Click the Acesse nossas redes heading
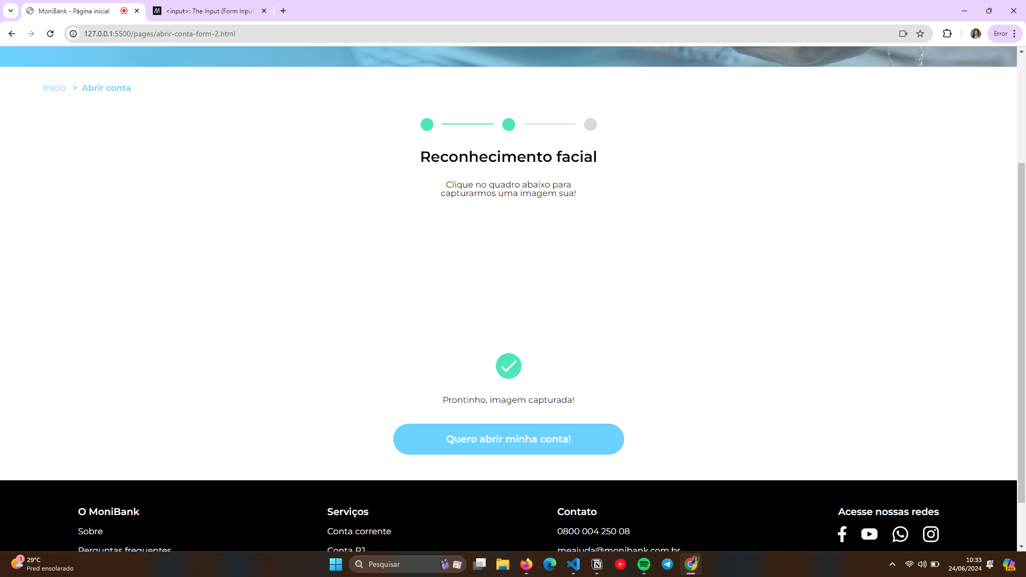Screen dimensions: 1026x577 click(x=889, y=511)
